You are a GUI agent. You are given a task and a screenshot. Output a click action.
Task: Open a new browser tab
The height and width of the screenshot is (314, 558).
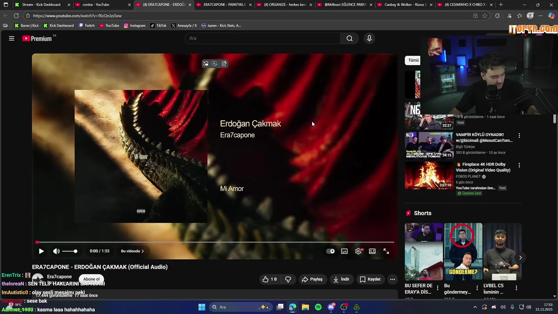[x=501, y=5]
